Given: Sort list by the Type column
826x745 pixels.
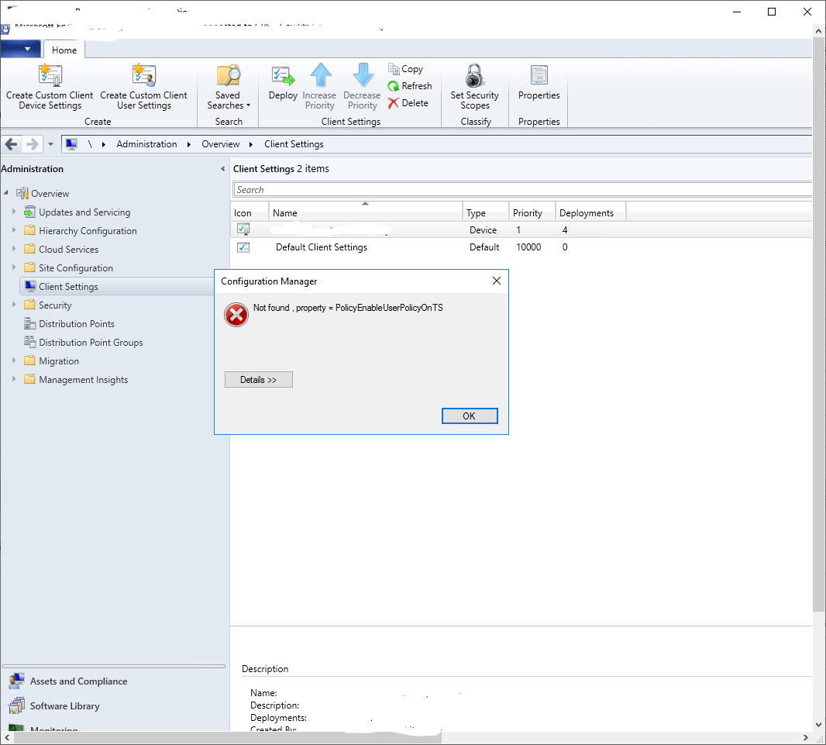Looking at the screenshot, I should 486,213.
